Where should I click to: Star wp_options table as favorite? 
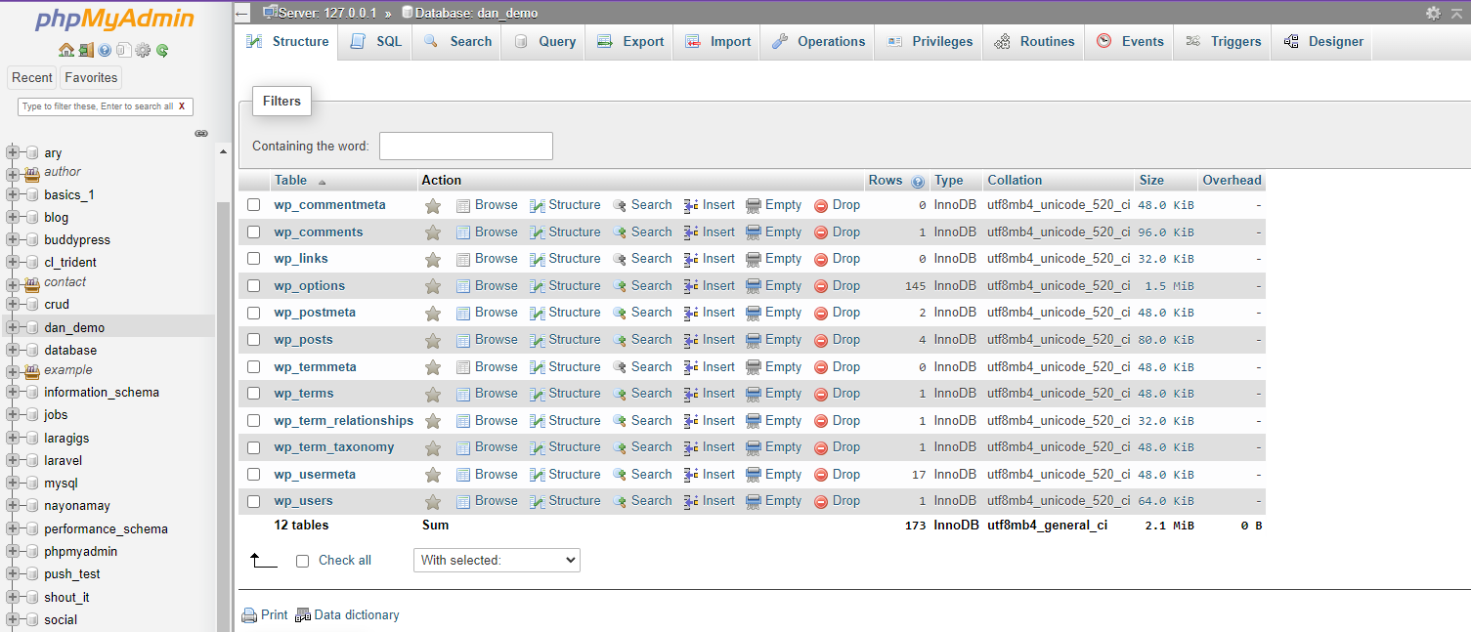pyautogui.click(x=433, y=286)
